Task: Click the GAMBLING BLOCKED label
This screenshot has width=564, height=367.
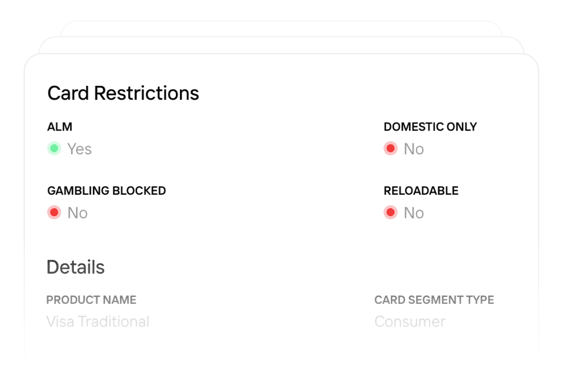Action: (x=107, y=191)
